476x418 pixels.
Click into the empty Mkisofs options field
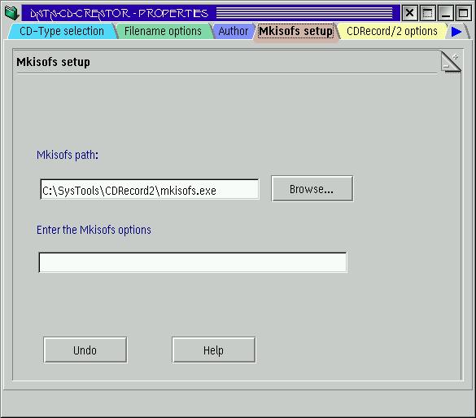[x=193, y=262]
